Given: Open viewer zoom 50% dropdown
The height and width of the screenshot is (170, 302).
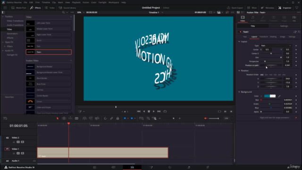Looking at the screenshot, I should 81,12.
